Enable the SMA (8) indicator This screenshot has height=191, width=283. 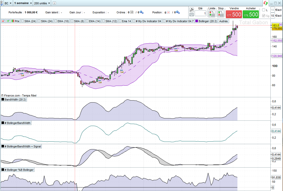pos(72,21)
